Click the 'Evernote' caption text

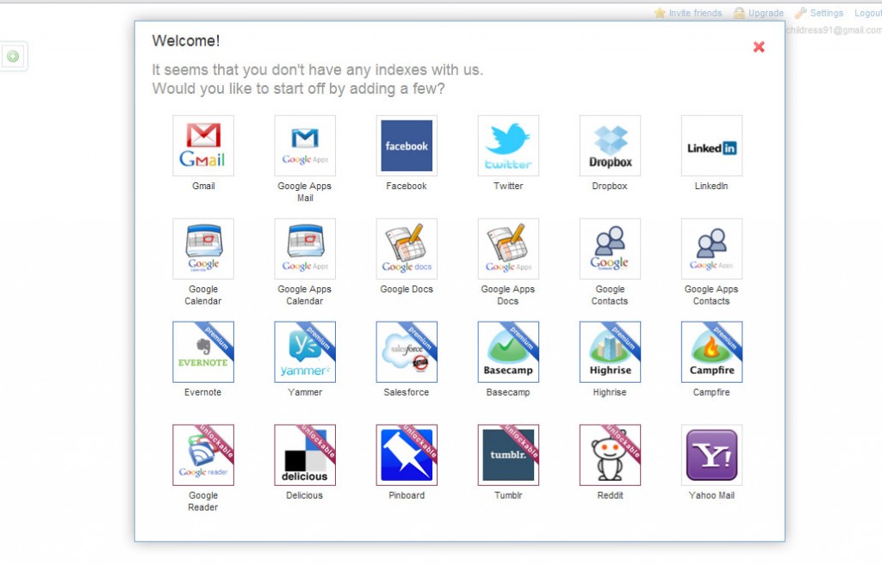click(x=203, y=392)
